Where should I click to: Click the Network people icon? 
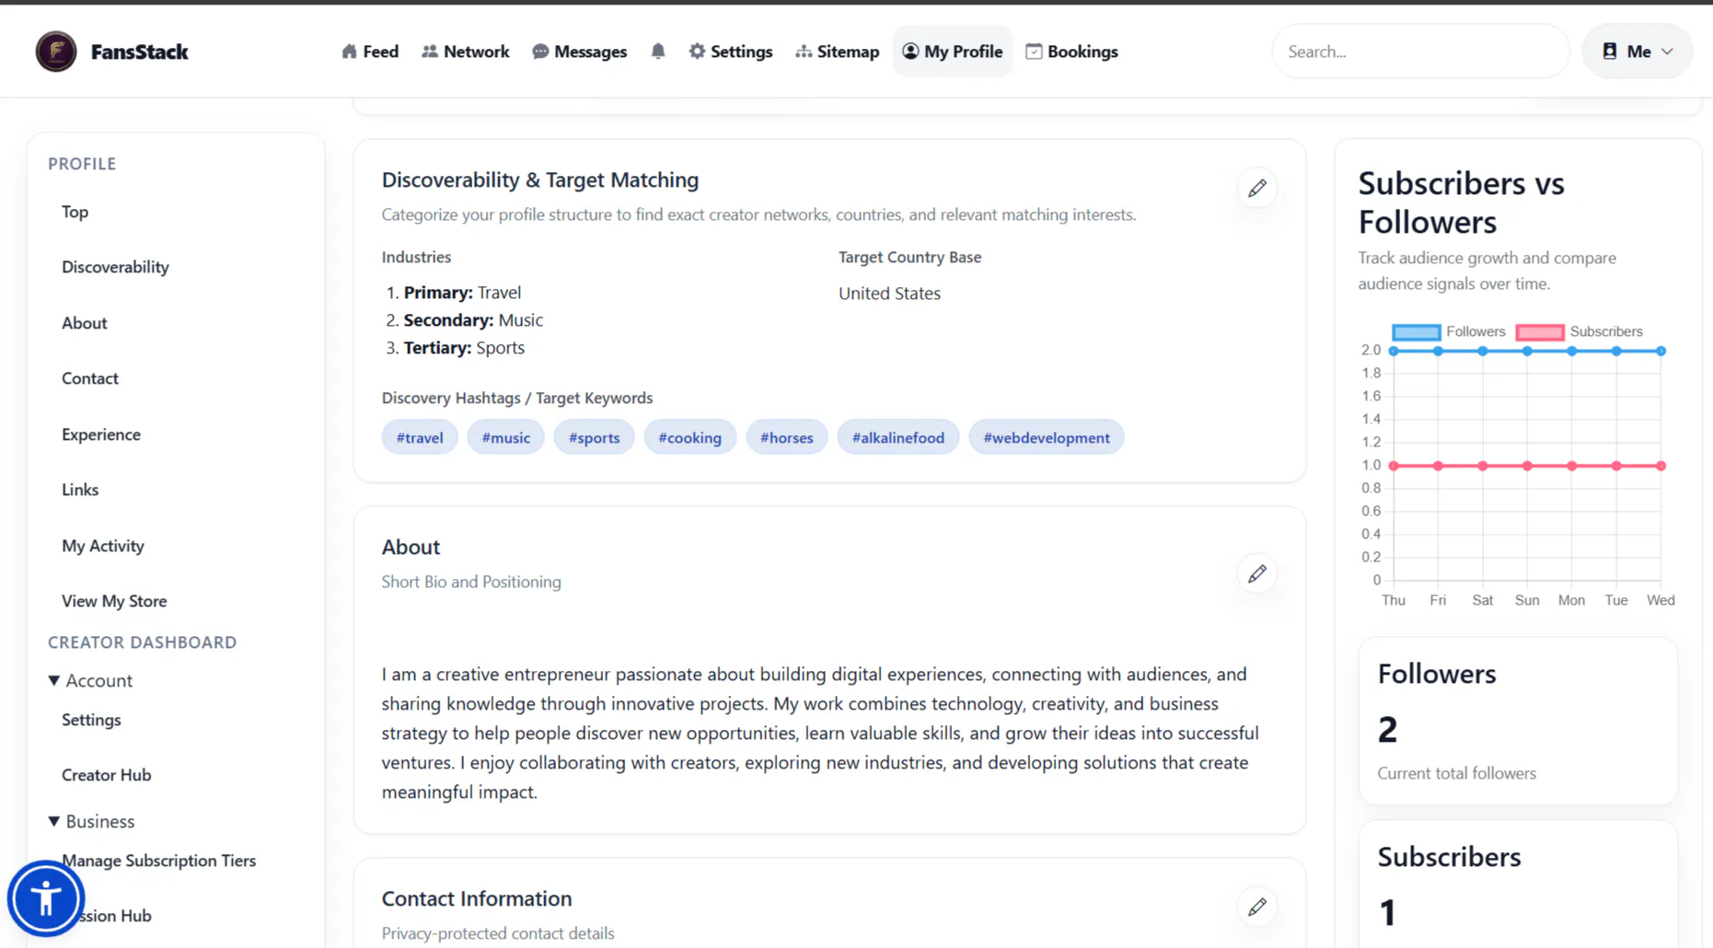[430, 52]
